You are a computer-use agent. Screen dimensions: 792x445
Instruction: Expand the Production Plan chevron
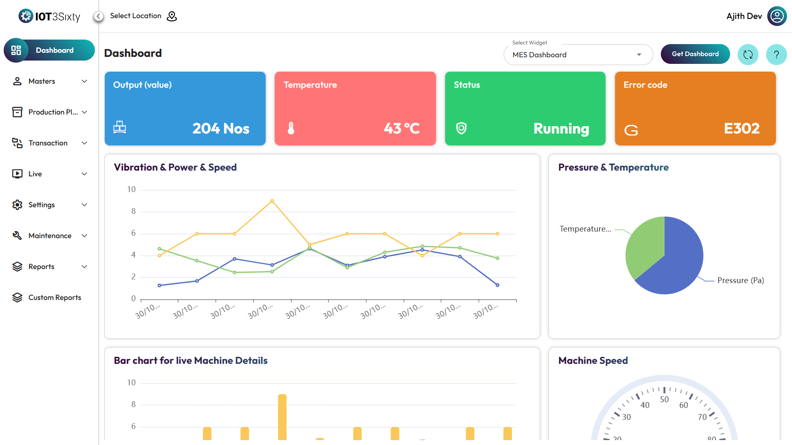[85, 112]
